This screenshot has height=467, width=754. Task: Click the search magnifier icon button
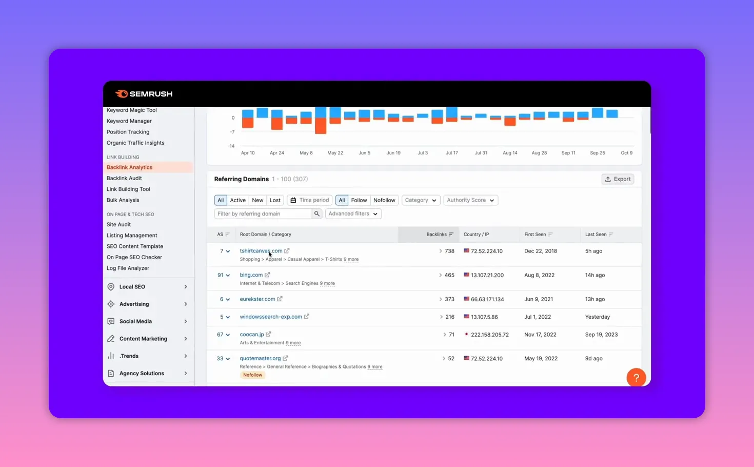[317, 213]
